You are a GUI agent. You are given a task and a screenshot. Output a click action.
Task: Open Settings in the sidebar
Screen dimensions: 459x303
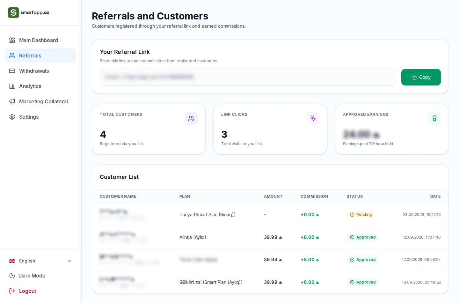[40, 117]
